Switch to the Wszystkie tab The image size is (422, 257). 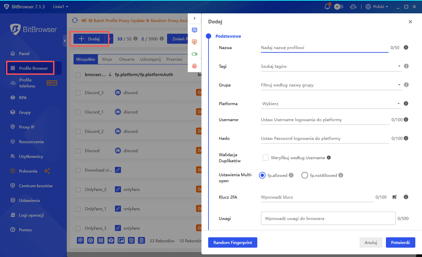click(86, 59)
